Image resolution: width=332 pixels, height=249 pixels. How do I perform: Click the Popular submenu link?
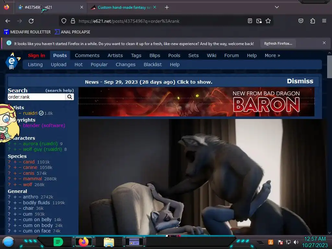coord(99,65)
